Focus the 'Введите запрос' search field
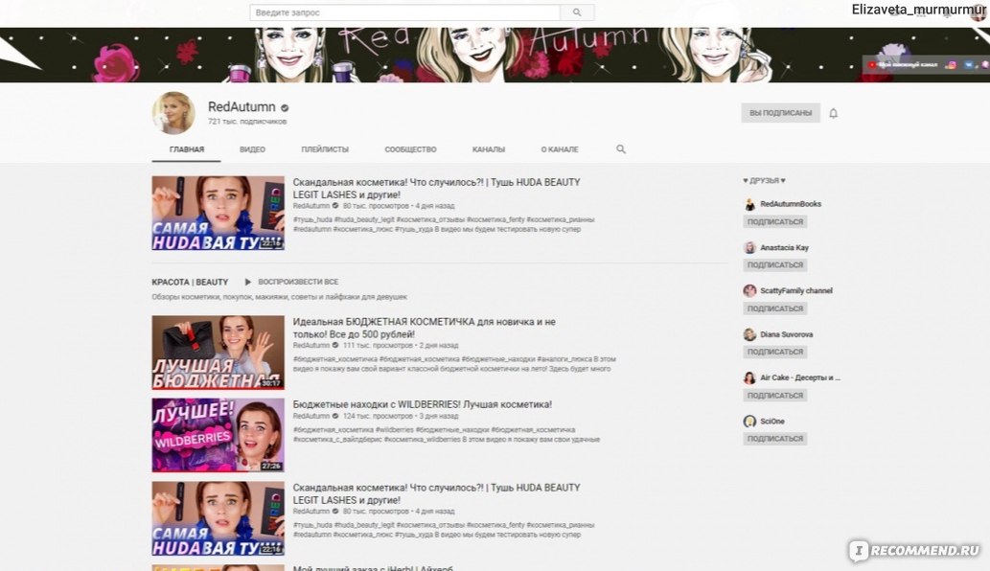The width and height of the screenshot is (990, 571). 404,12
